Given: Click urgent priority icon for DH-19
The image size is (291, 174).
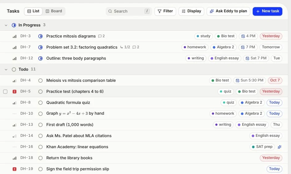Looking at the screenshot, I should pyautogui.click(x=15, y=169).
